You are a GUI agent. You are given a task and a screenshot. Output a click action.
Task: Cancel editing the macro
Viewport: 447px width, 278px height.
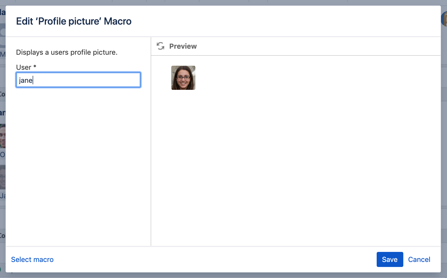point(419,259)
